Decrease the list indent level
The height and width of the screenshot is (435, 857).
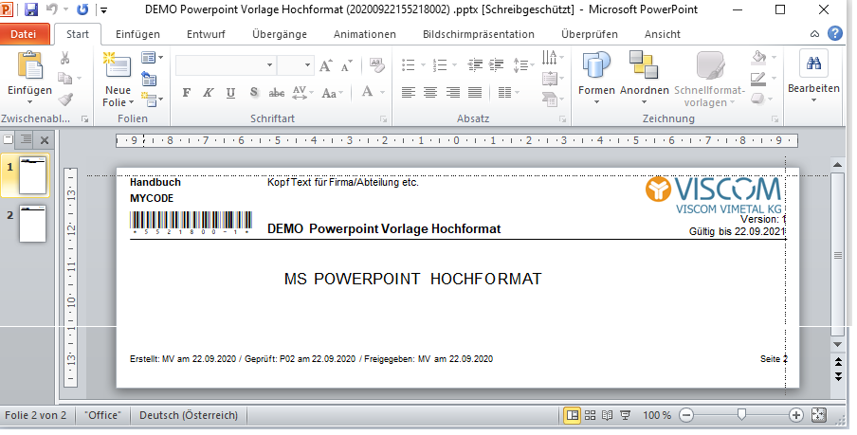475,65
